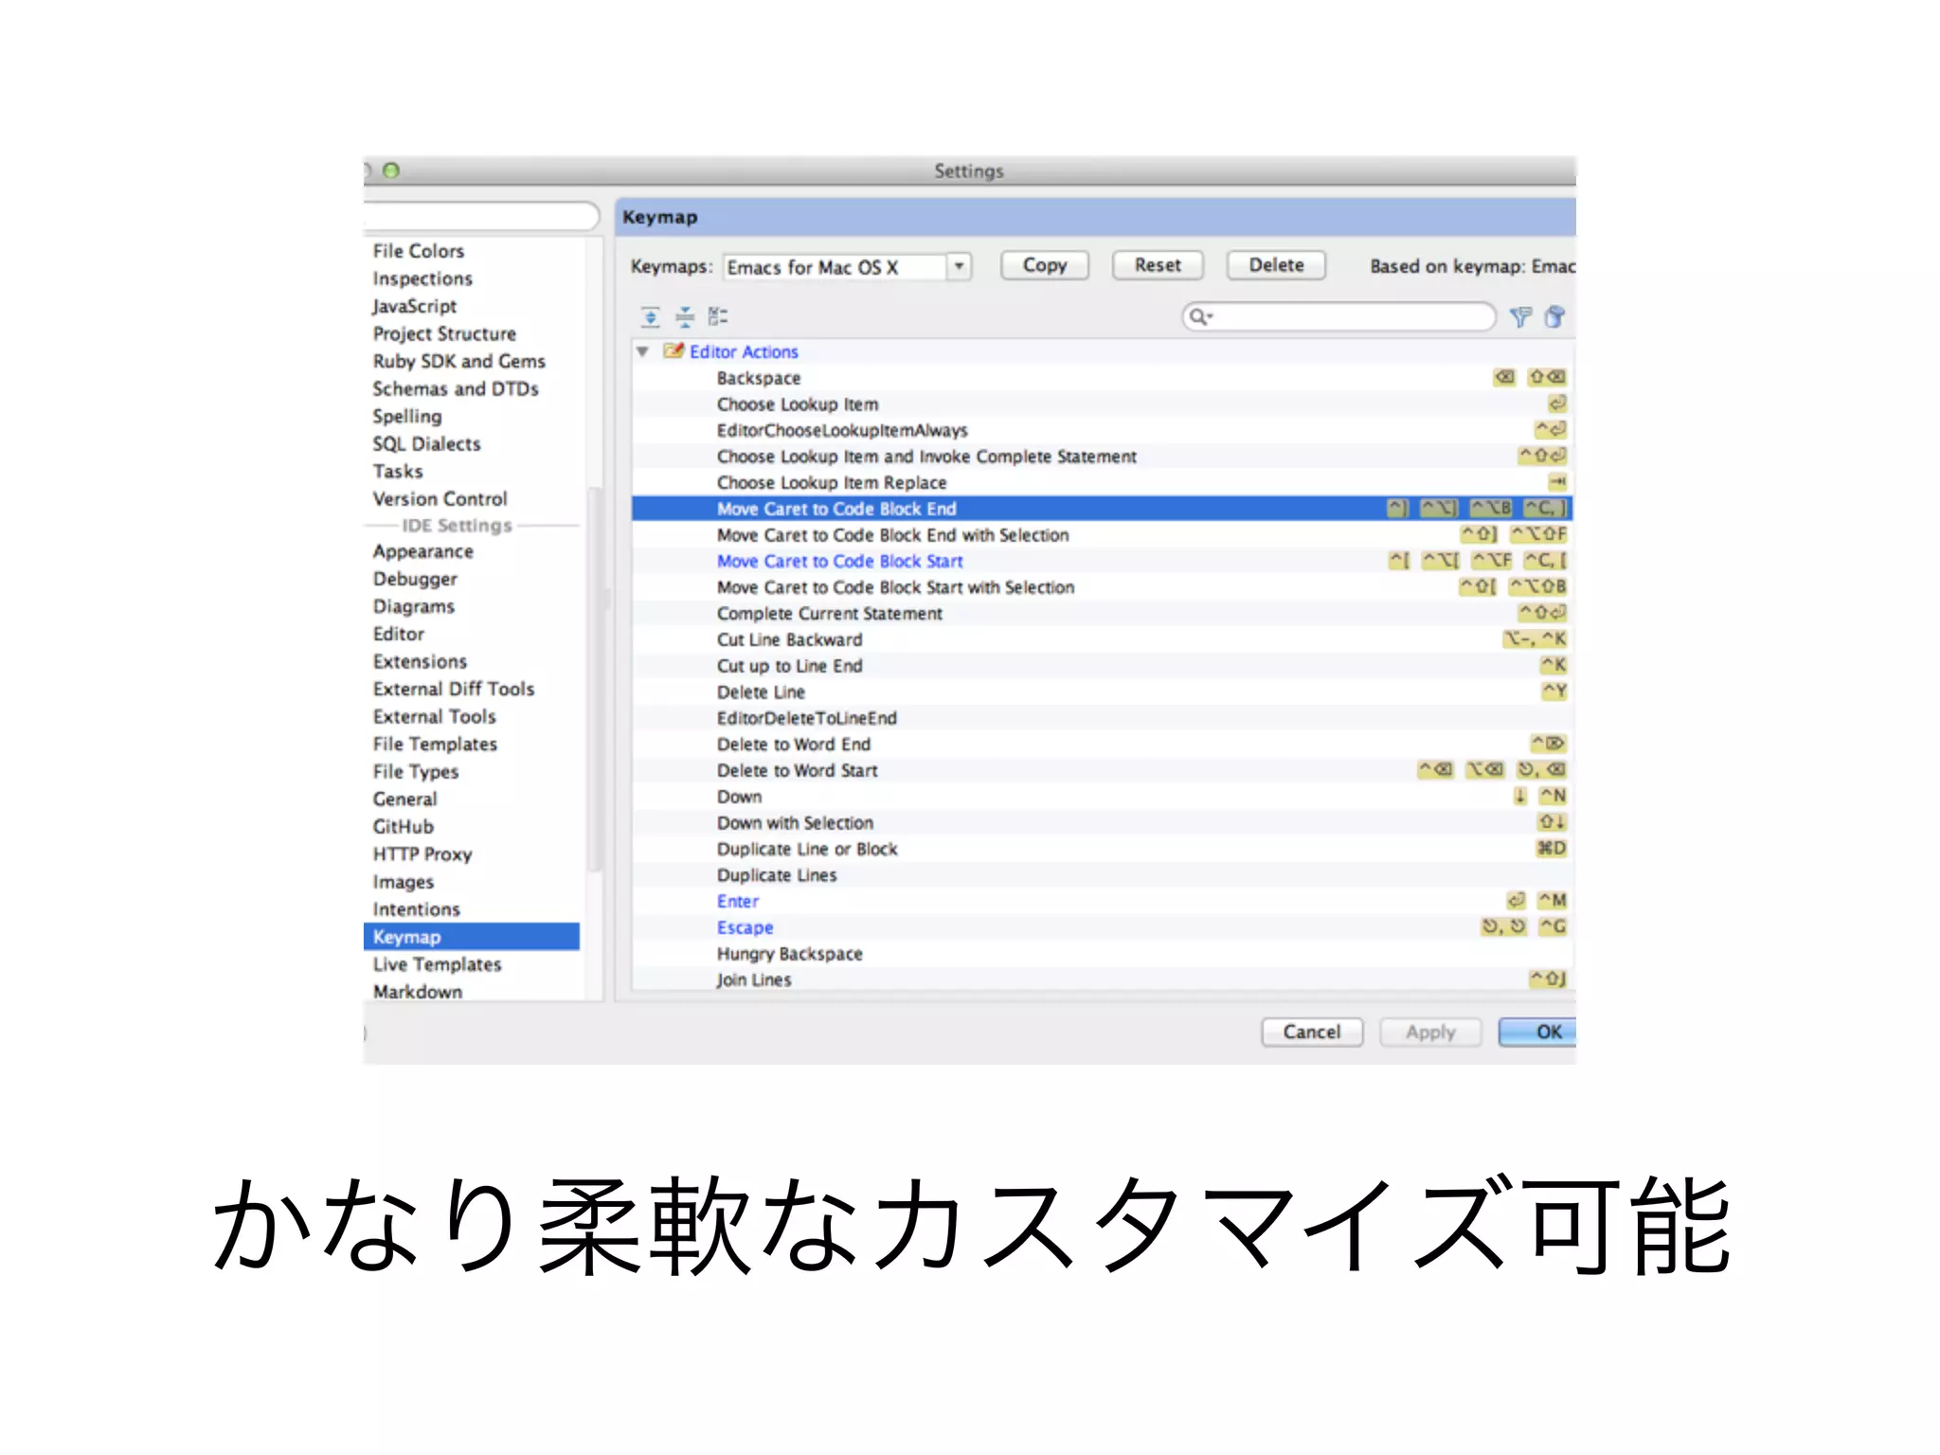1940x1455 pixels.
Task: Collapse the Editor Actions tree node
Action: (x=643, y=351)
